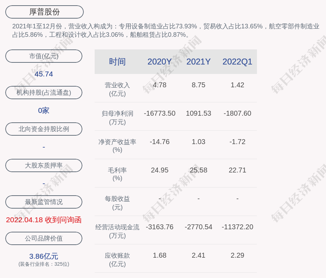The height and width of the screenshot is (278, 326).
Task: Click the 归母净利润(万元) row label
Action: click(x=117, y=118)
